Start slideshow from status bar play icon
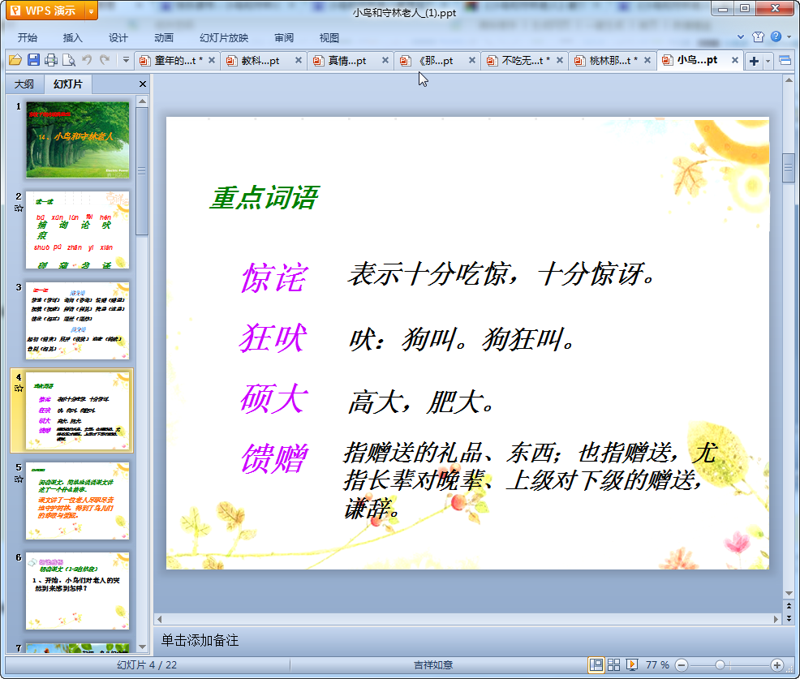 pos(631,664)
